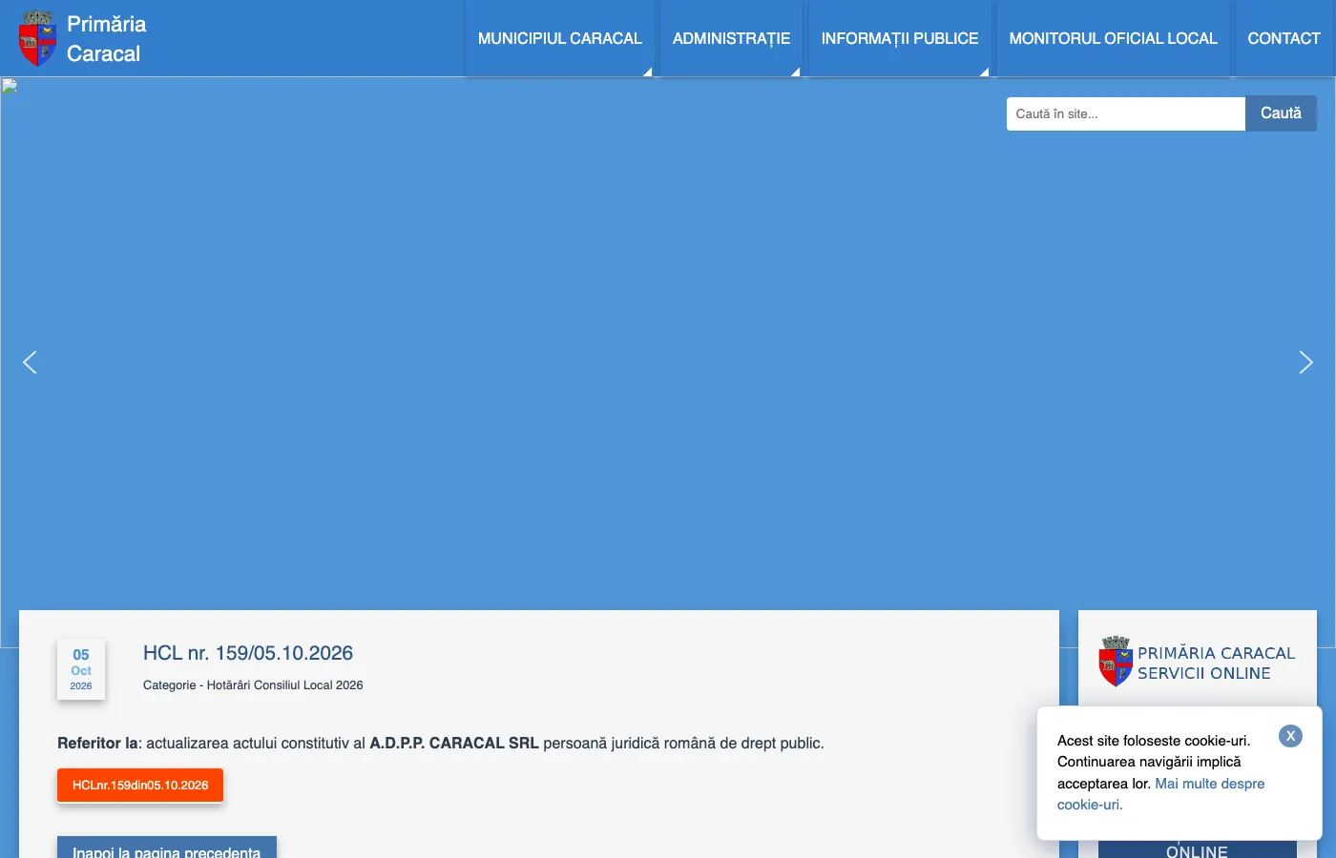The height and width of the screenshot is (858, 1336).
Task: Click the Primăria Caracal site title text
Action: (x=106, y=39)
